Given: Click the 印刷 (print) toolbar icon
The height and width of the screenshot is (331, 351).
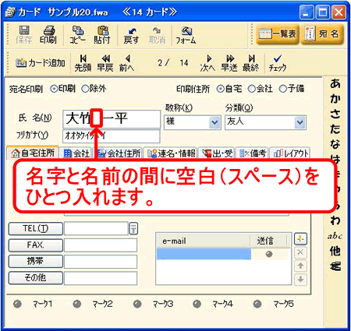Looking at the screenshot, I should pos(48,34).
